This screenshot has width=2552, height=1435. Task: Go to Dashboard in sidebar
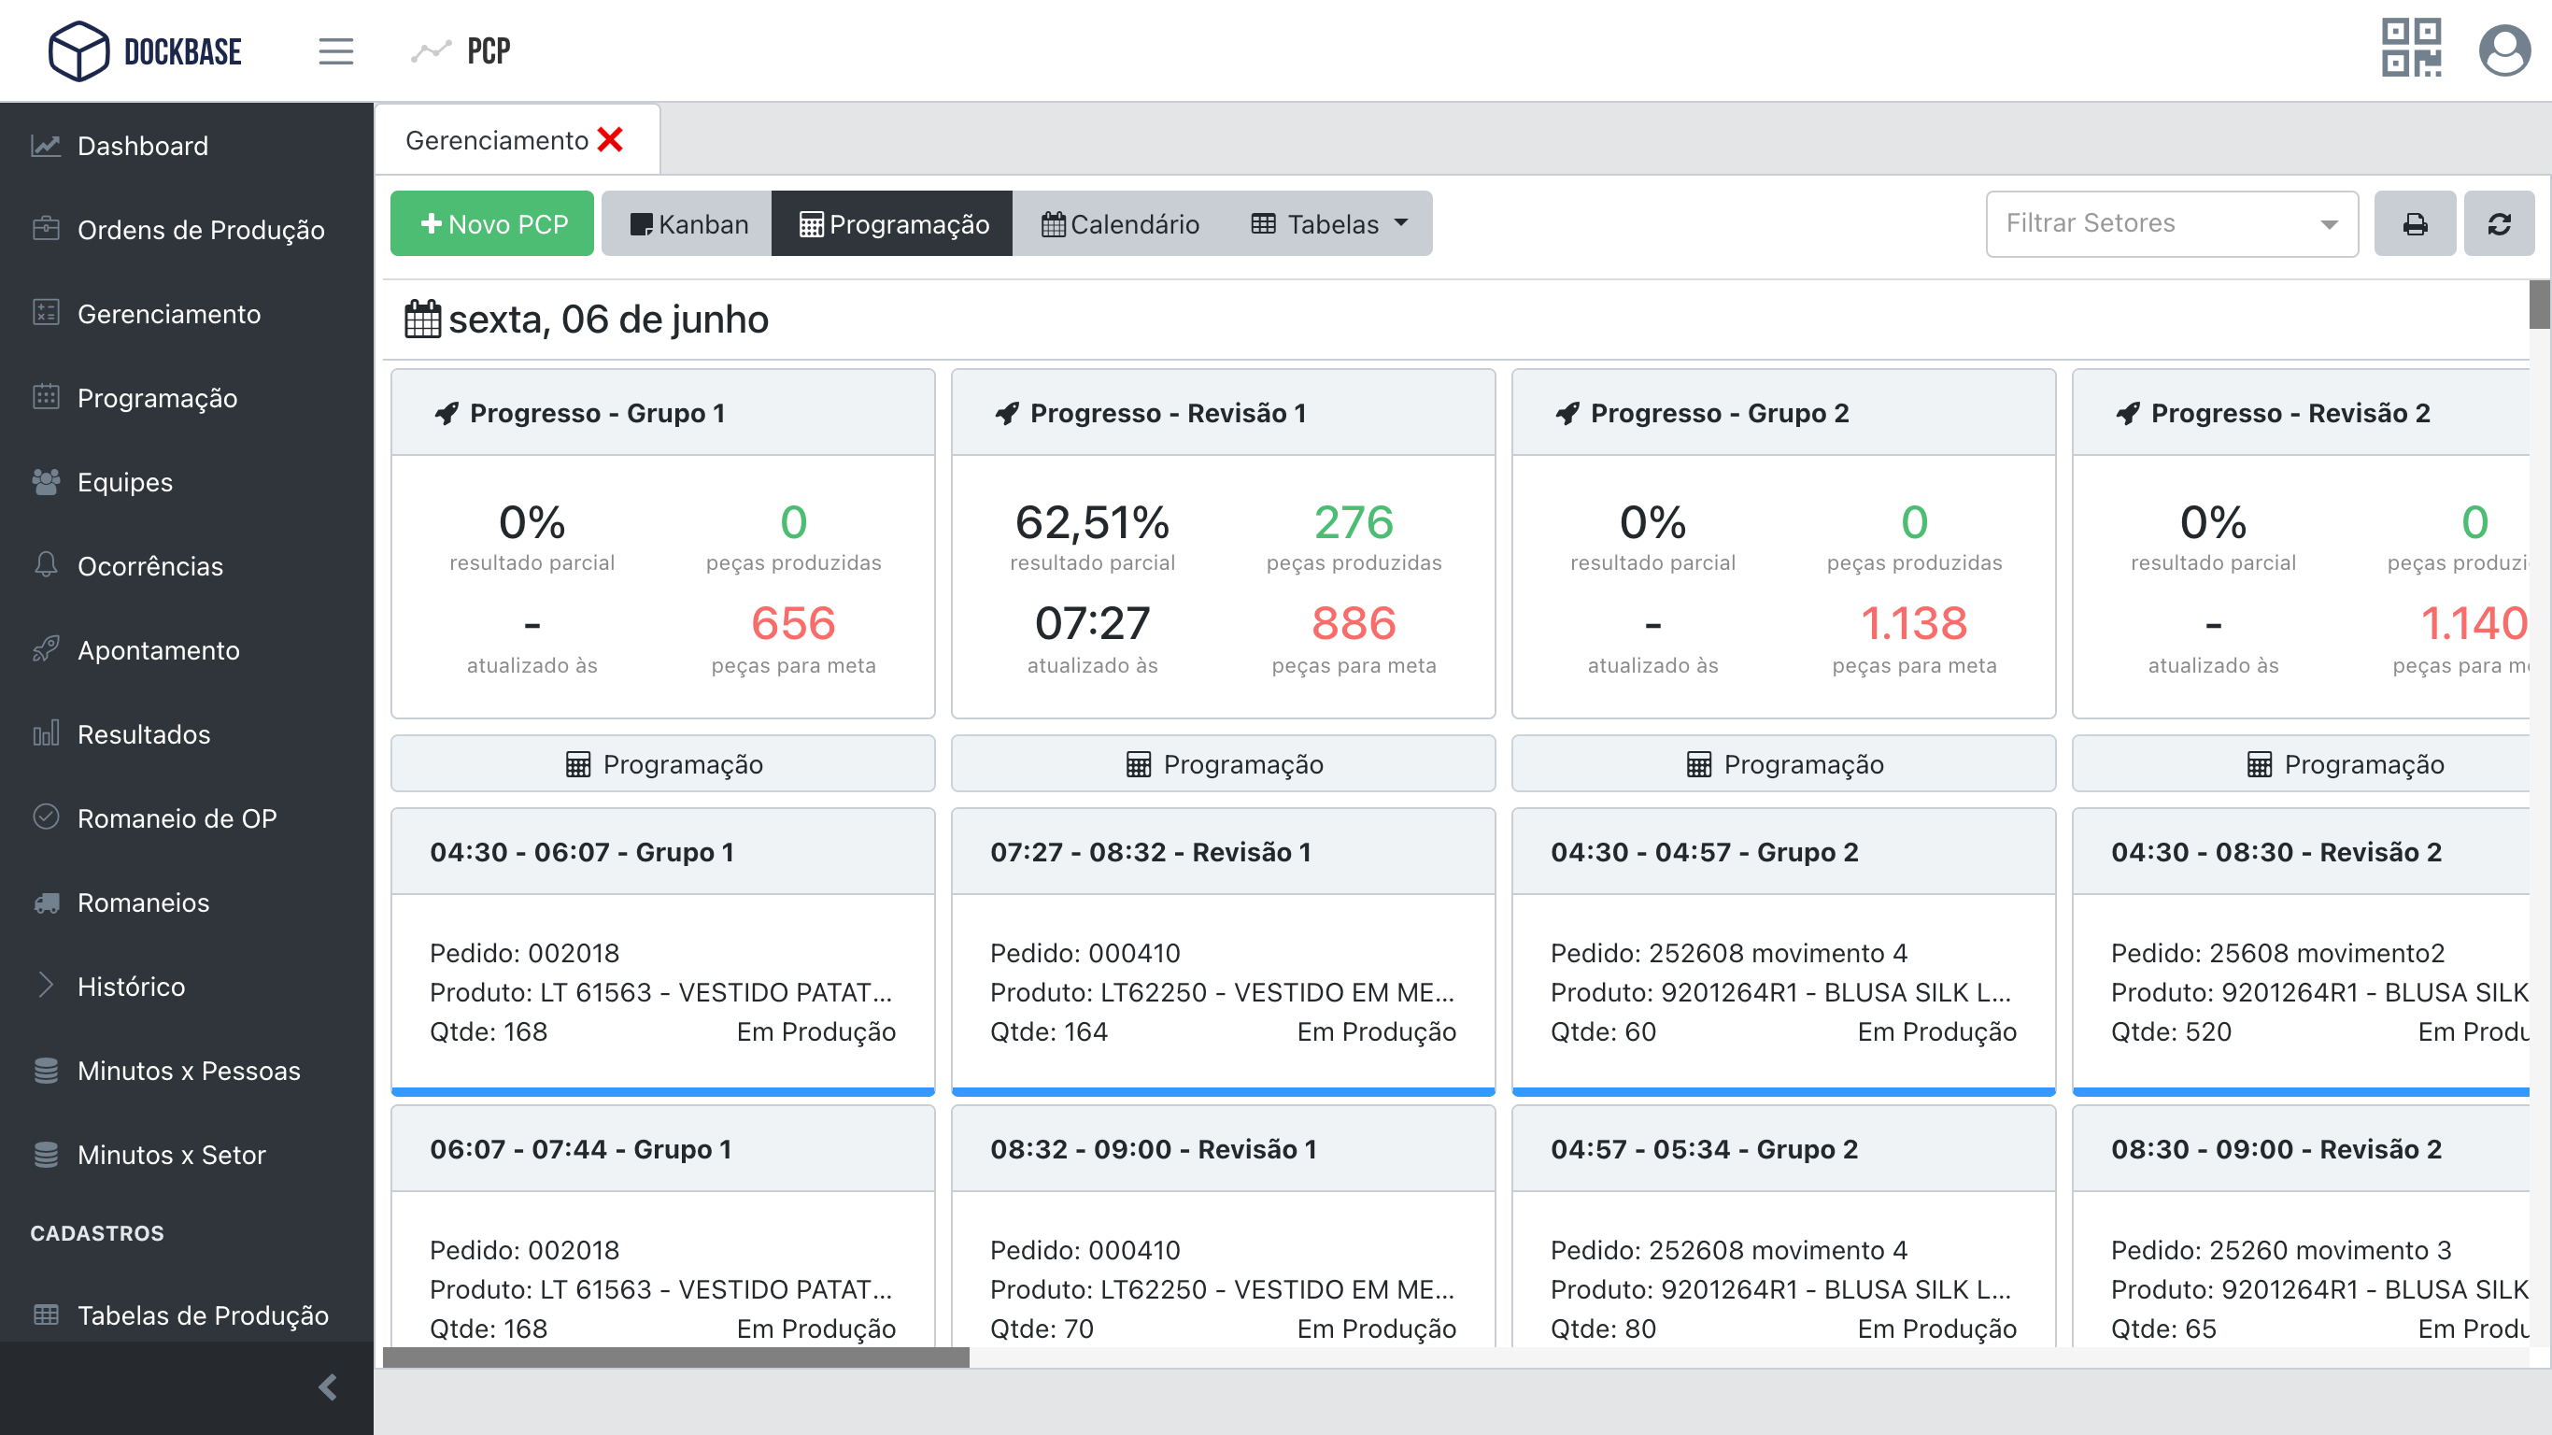(142, 146)
